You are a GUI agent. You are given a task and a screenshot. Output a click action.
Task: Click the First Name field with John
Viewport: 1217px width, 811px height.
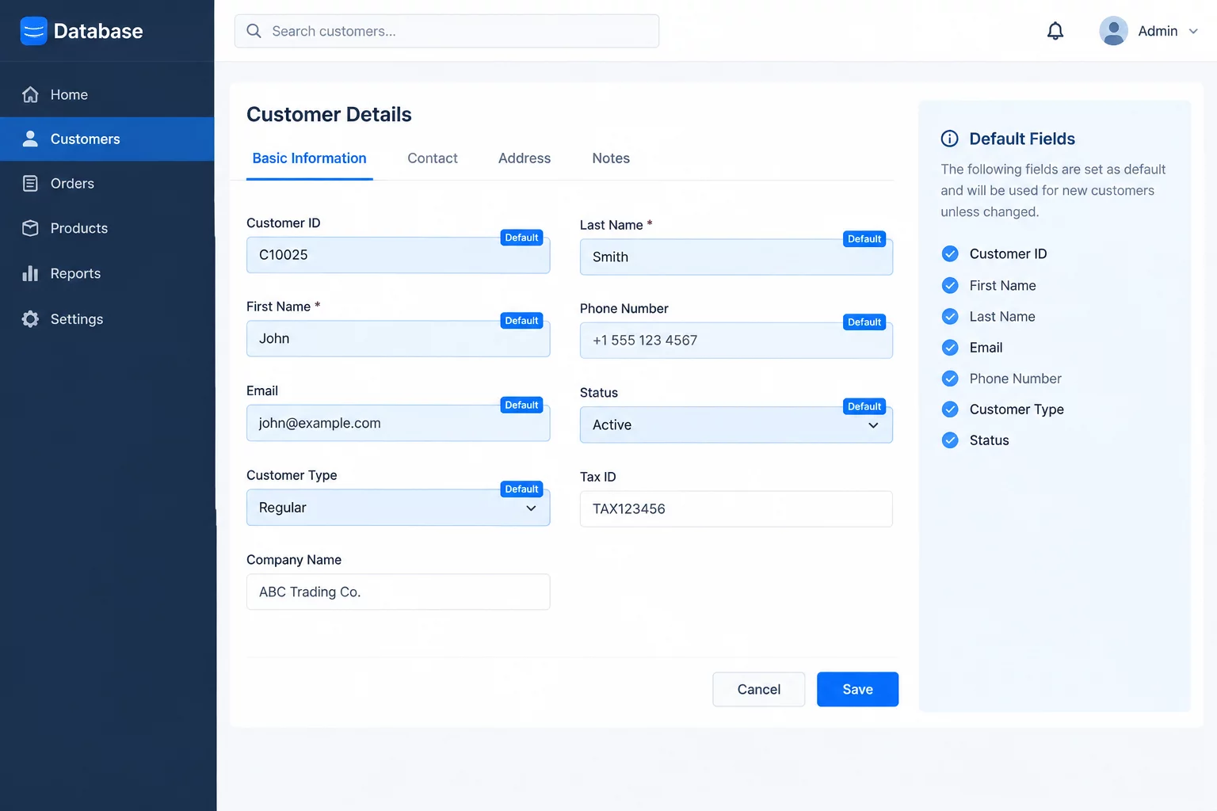coord(398,339)
